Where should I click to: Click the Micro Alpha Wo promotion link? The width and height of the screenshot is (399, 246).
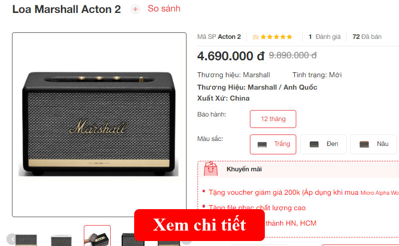coord(380,193)
